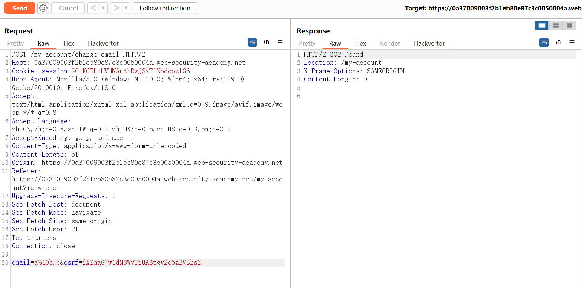Switch Response view to Pretty tab
The image size is (582, 288).
[307, 43]
